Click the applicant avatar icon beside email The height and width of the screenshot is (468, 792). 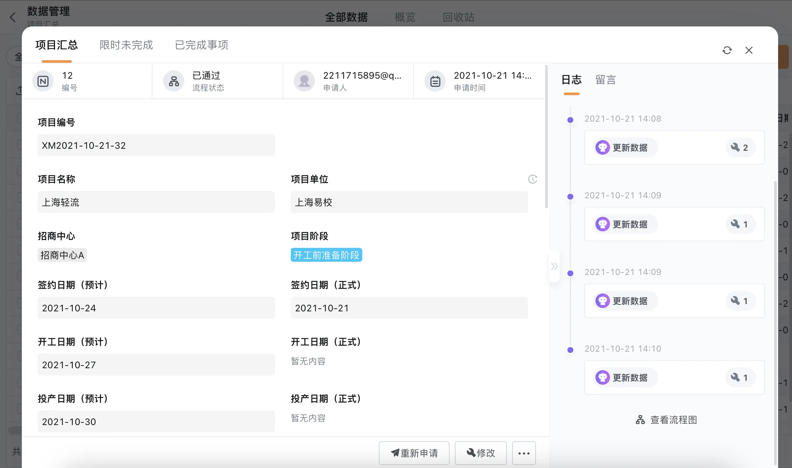tap(304, 81)
